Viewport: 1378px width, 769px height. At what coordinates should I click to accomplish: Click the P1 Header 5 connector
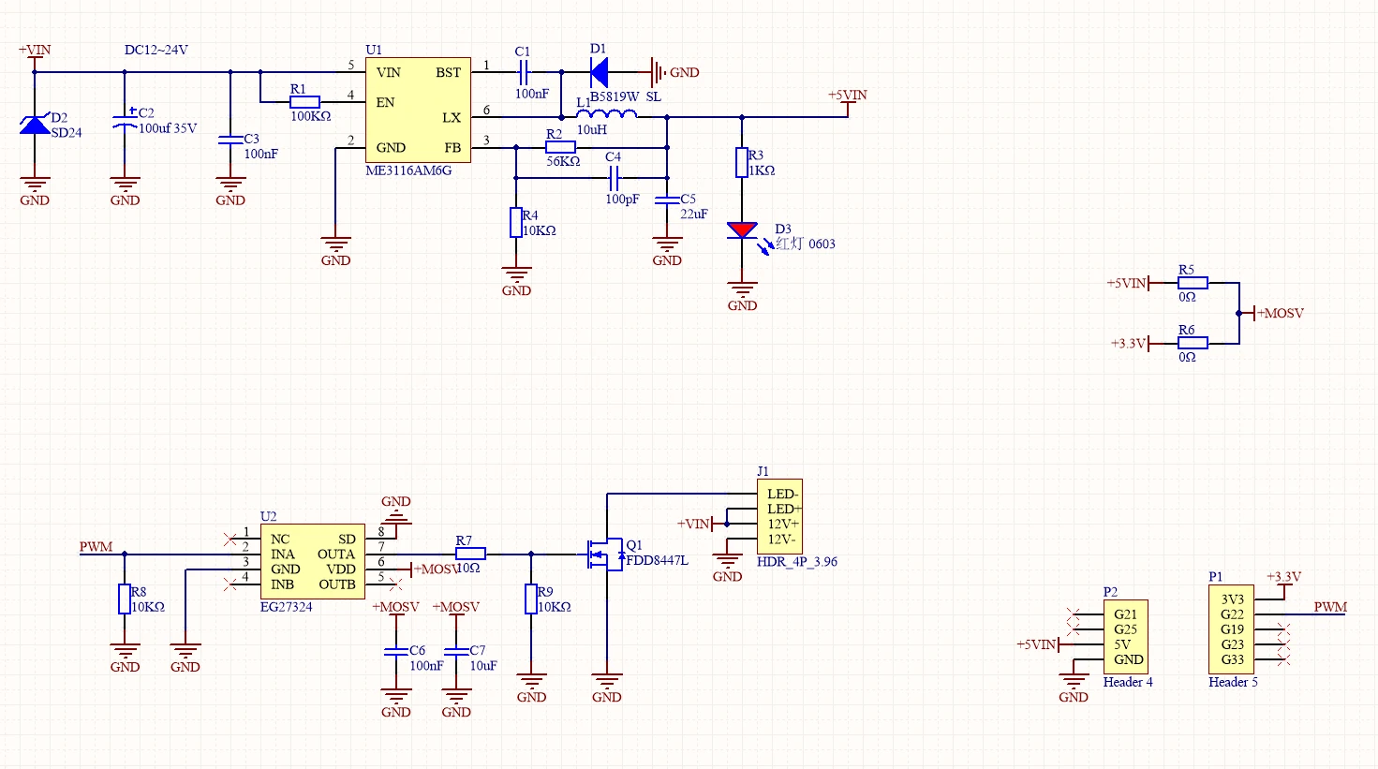[x=1231, y=629]
